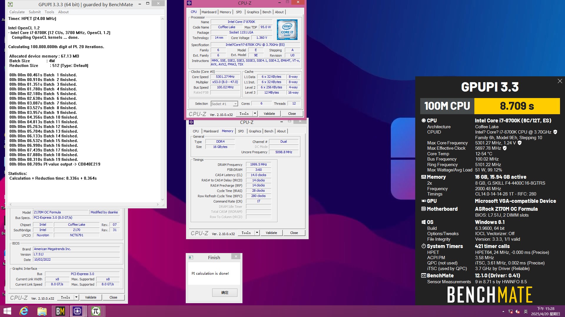
Task: Open Bench tab in top CPU-Z window
Action: pos(267,12)
